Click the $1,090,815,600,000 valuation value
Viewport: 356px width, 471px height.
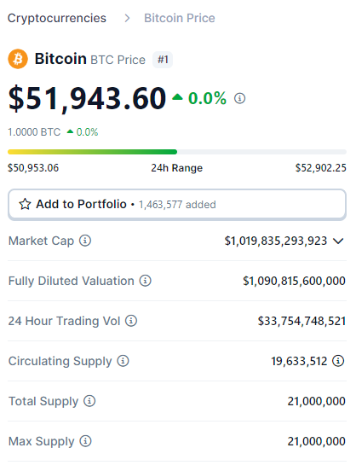pos(294,281)
